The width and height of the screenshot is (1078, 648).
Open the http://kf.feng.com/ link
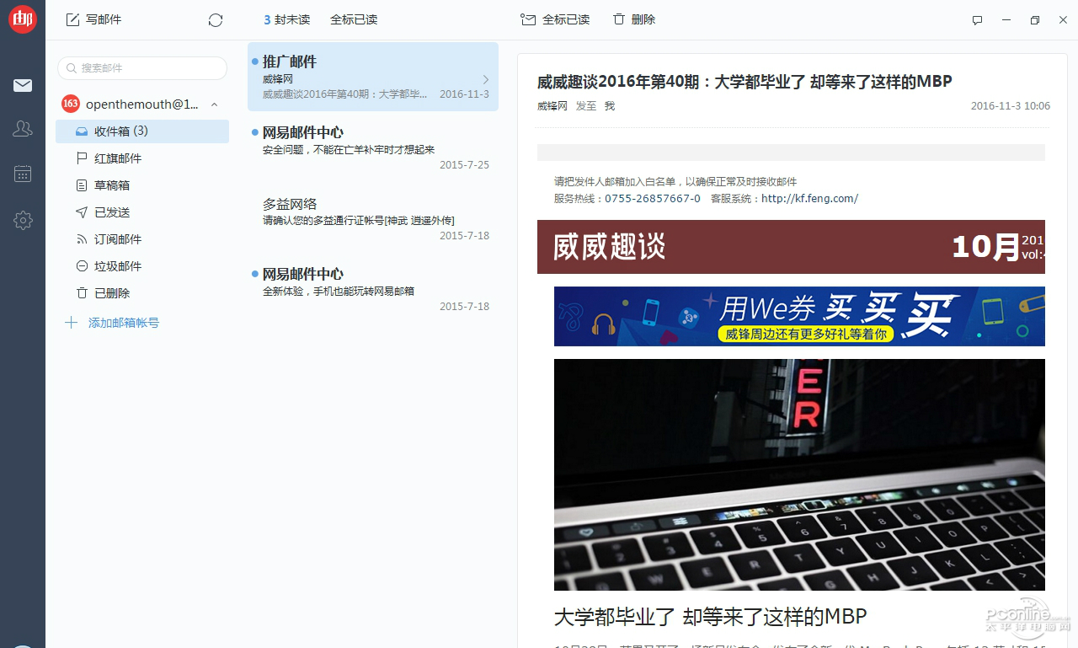(x=809, y=199)
